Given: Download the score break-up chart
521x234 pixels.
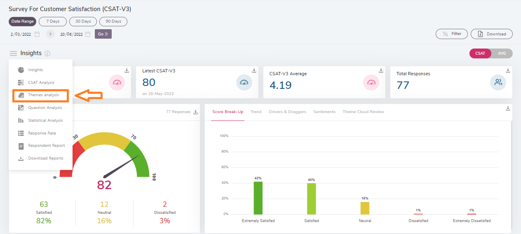Looking at the screenshot, I should pos(508,109).
